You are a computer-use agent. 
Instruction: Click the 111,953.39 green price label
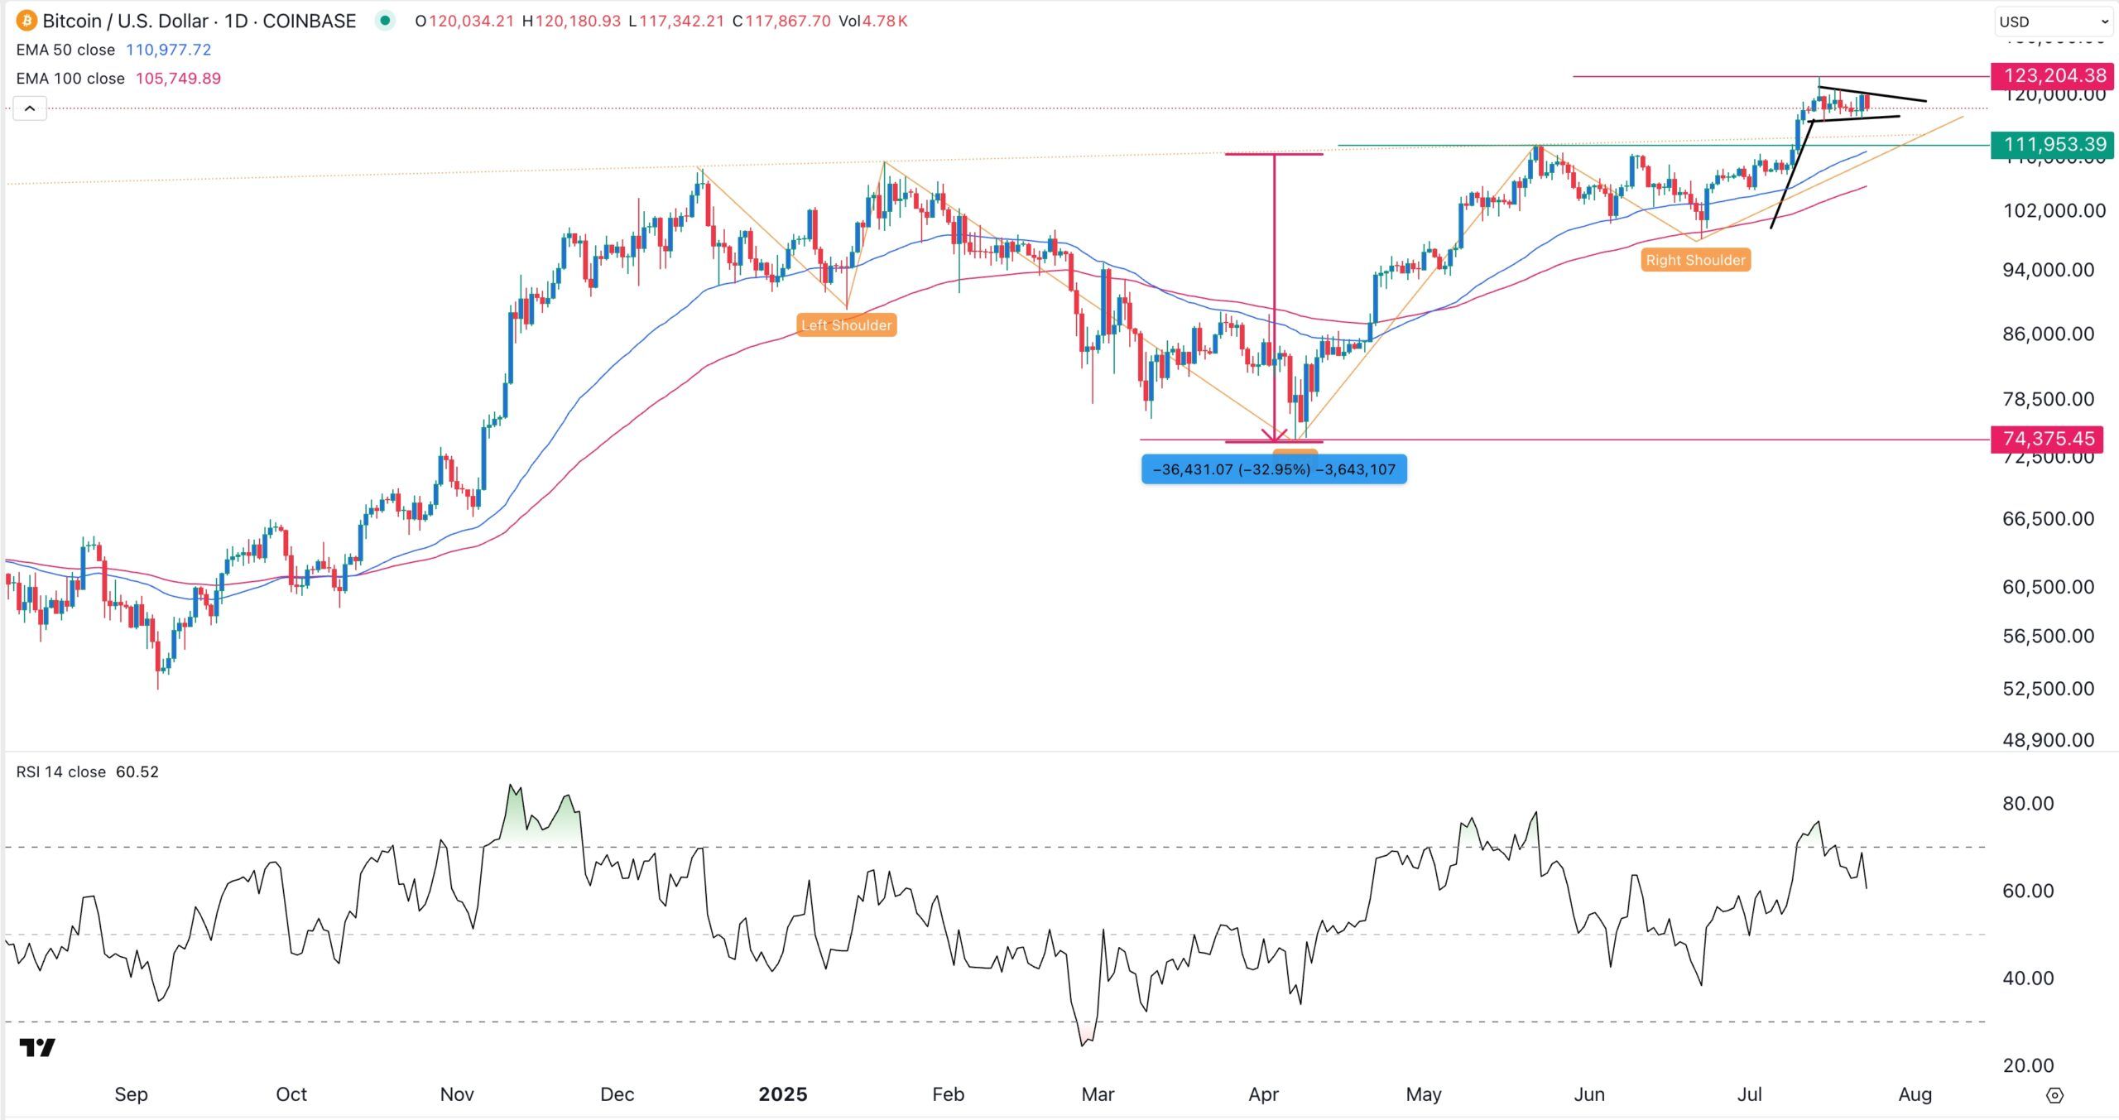pos(2053,145)
